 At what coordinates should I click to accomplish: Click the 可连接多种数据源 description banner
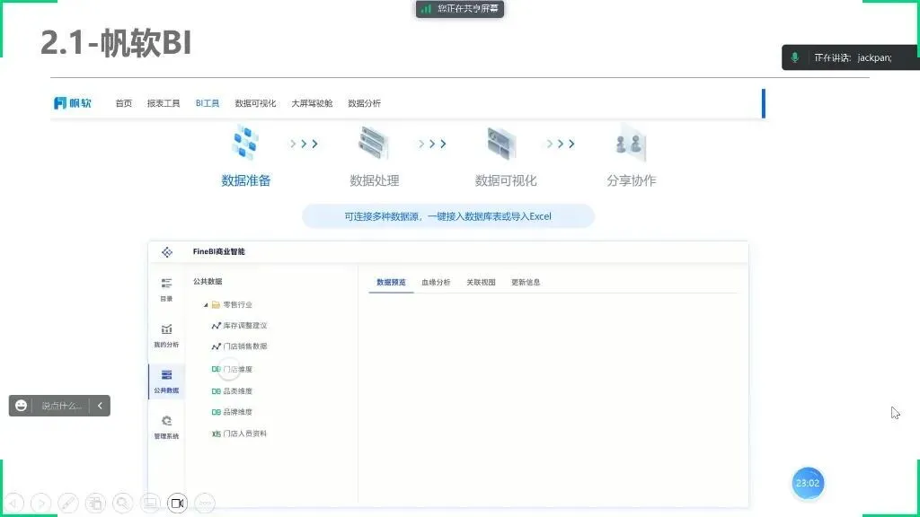pyautogui.click(x=447, y=216)
